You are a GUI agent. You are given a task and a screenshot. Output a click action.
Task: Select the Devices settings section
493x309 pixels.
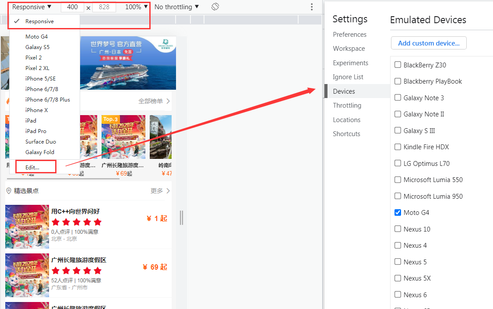[x=357, y=91]
